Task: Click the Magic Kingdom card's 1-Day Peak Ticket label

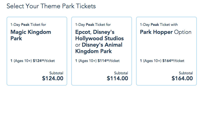Action: [28, 25]
